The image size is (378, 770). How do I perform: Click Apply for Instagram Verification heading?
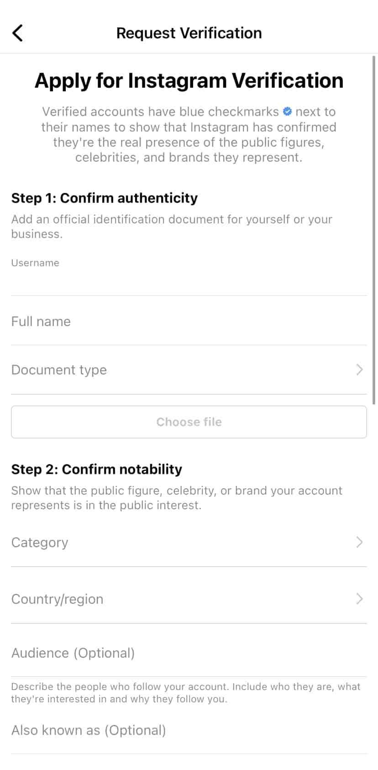coord(189,80)
